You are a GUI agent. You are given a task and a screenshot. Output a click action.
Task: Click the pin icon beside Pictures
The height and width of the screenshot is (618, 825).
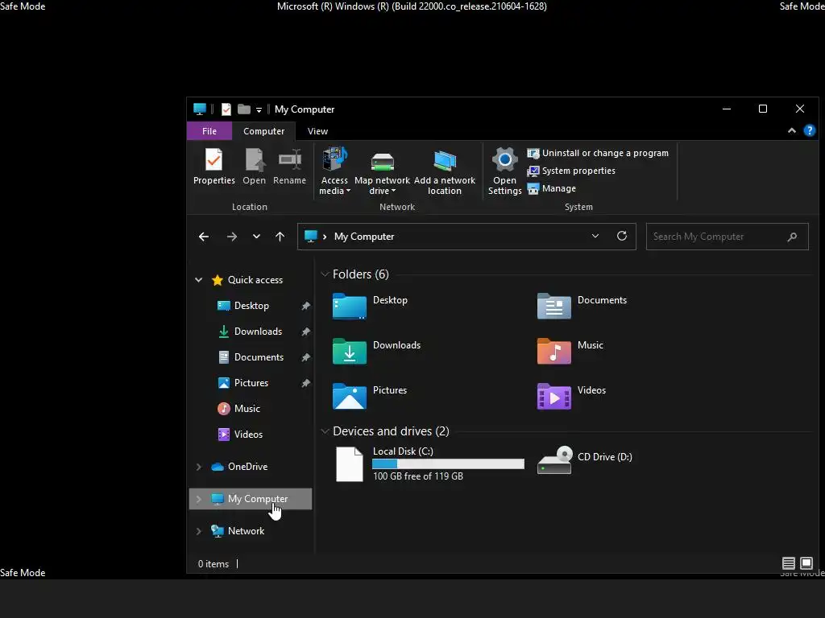point(305,383)
